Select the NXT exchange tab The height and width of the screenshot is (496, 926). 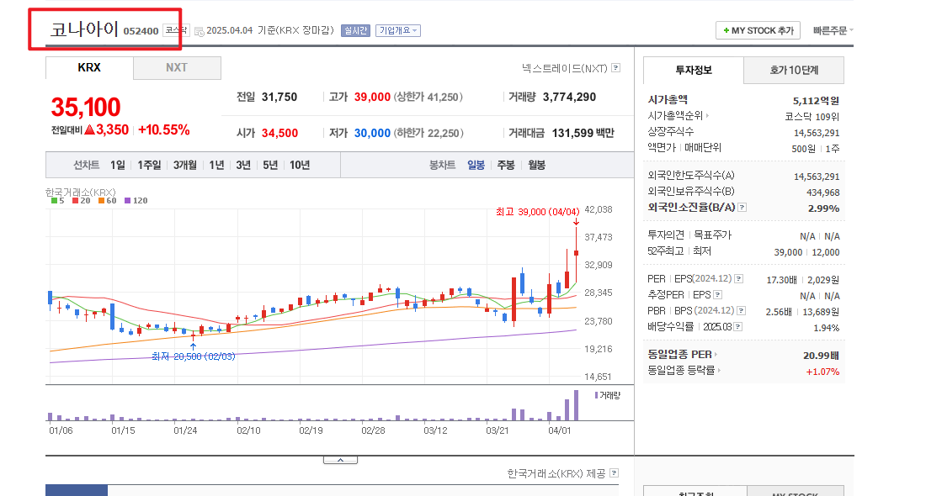[x=177, y=67]
